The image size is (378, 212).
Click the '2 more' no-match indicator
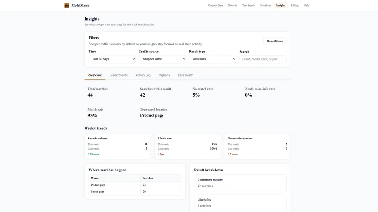coord(232,154)
